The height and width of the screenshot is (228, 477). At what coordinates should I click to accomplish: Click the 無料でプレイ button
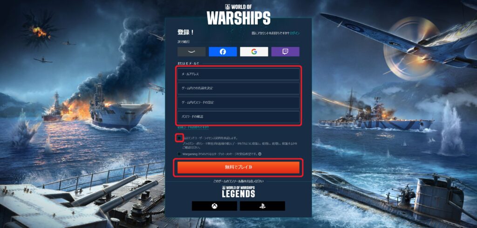pos(238,167)
